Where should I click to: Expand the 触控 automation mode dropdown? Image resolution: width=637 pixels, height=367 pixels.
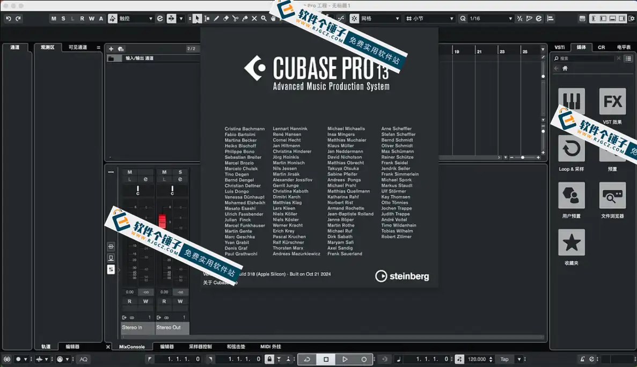click(x=136, y=19)
